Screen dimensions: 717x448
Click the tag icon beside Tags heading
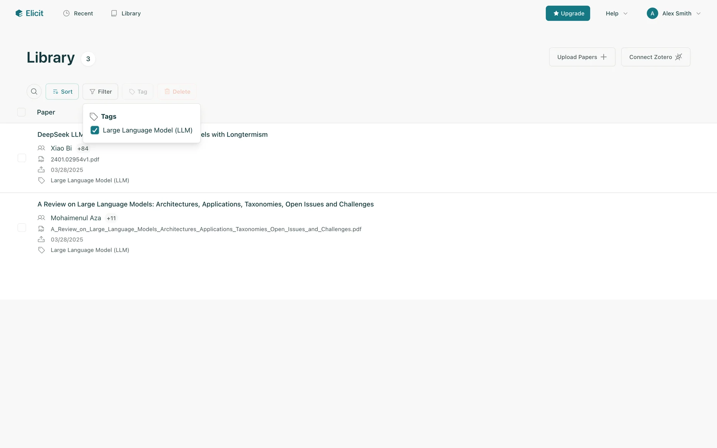pos(94,116)
